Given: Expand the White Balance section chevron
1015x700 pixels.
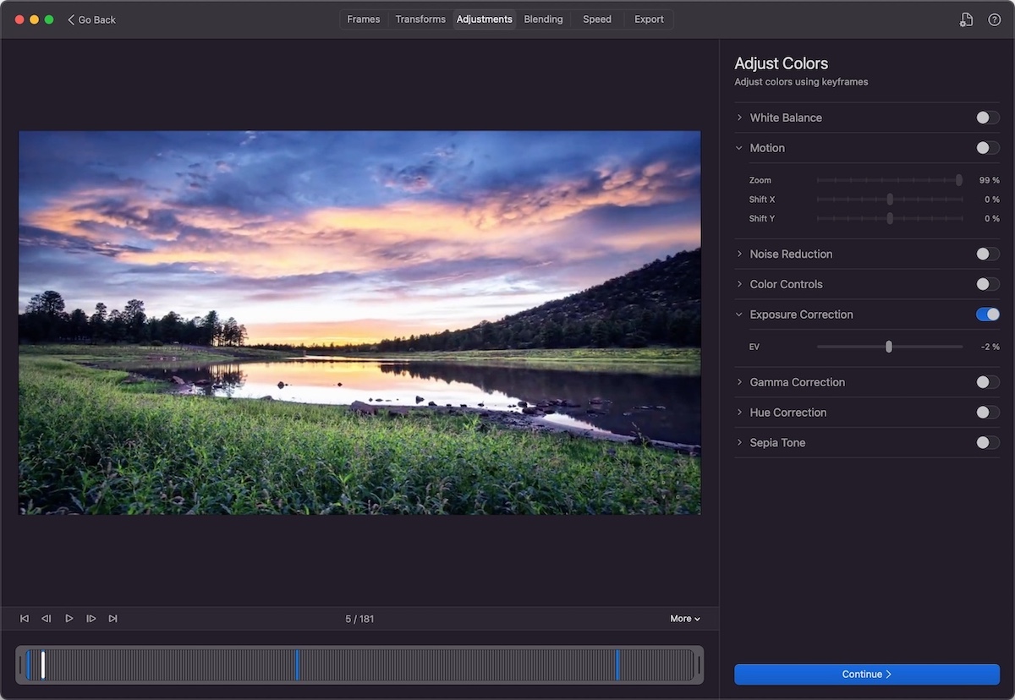Looking at the screenshot, I should click(739, 118).
